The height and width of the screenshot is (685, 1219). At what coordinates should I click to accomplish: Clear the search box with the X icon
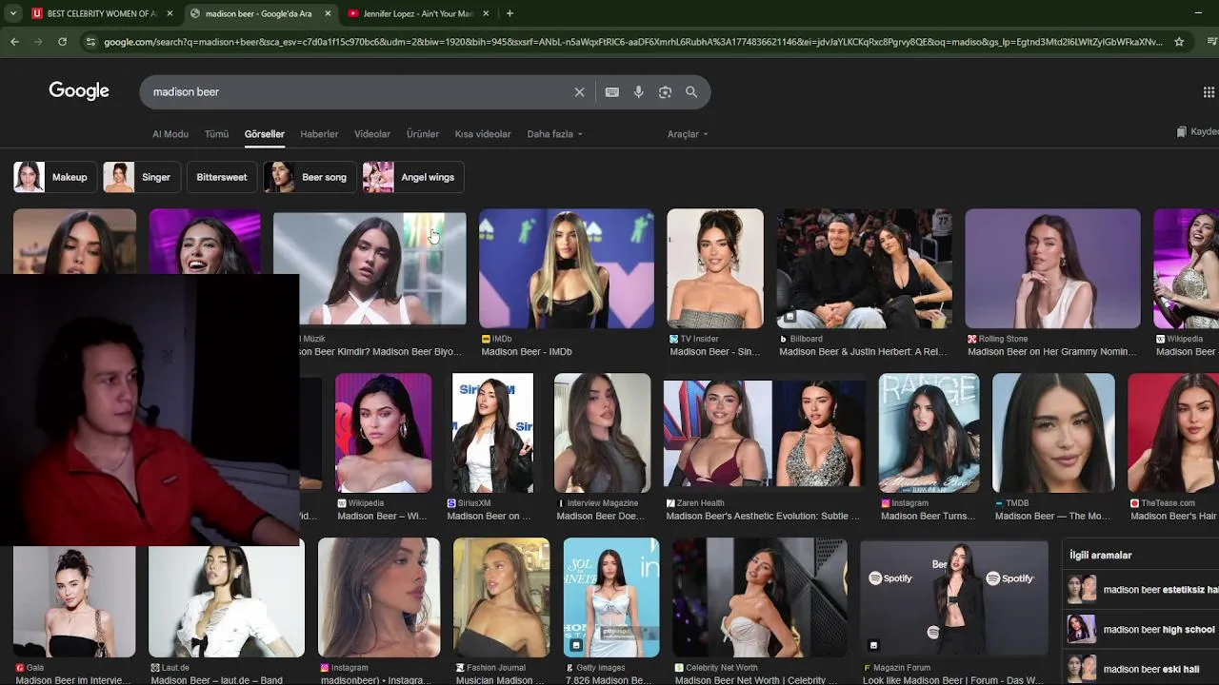tap(579, 92)
